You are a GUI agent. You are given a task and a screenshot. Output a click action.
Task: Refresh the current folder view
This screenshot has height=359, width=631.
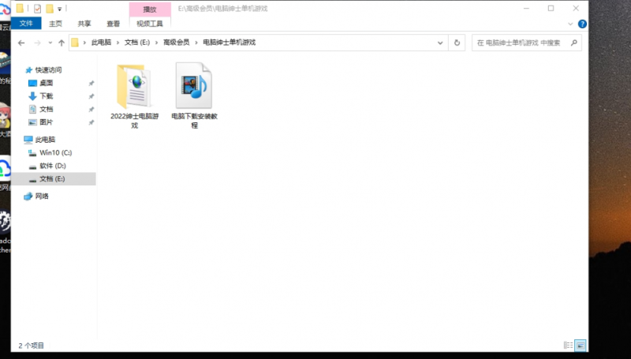pos(457,43)
